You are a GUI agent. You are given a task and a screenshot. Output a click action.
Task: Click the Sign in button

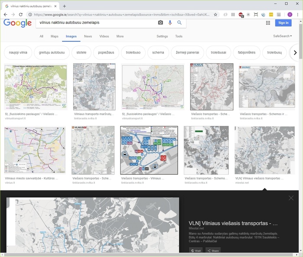(x=283, y=23)
